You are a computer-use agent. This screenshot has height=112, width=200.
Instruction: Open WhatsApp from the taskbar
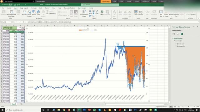click(94, 110)
